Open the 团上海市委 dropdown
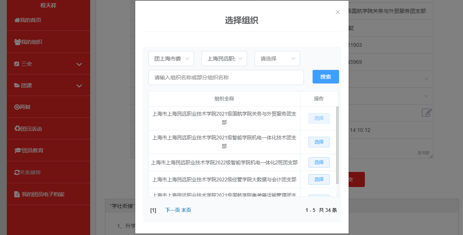 coord(171,59)
